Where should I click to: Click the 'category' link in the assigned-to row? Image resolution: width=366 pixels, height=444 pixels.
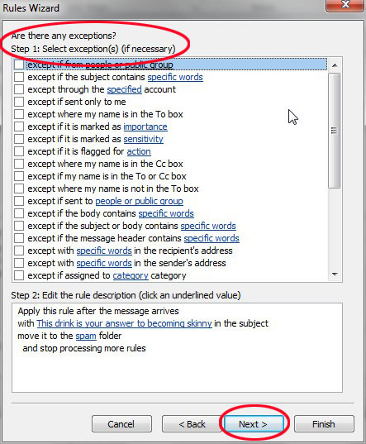click(x=131, y=275)
